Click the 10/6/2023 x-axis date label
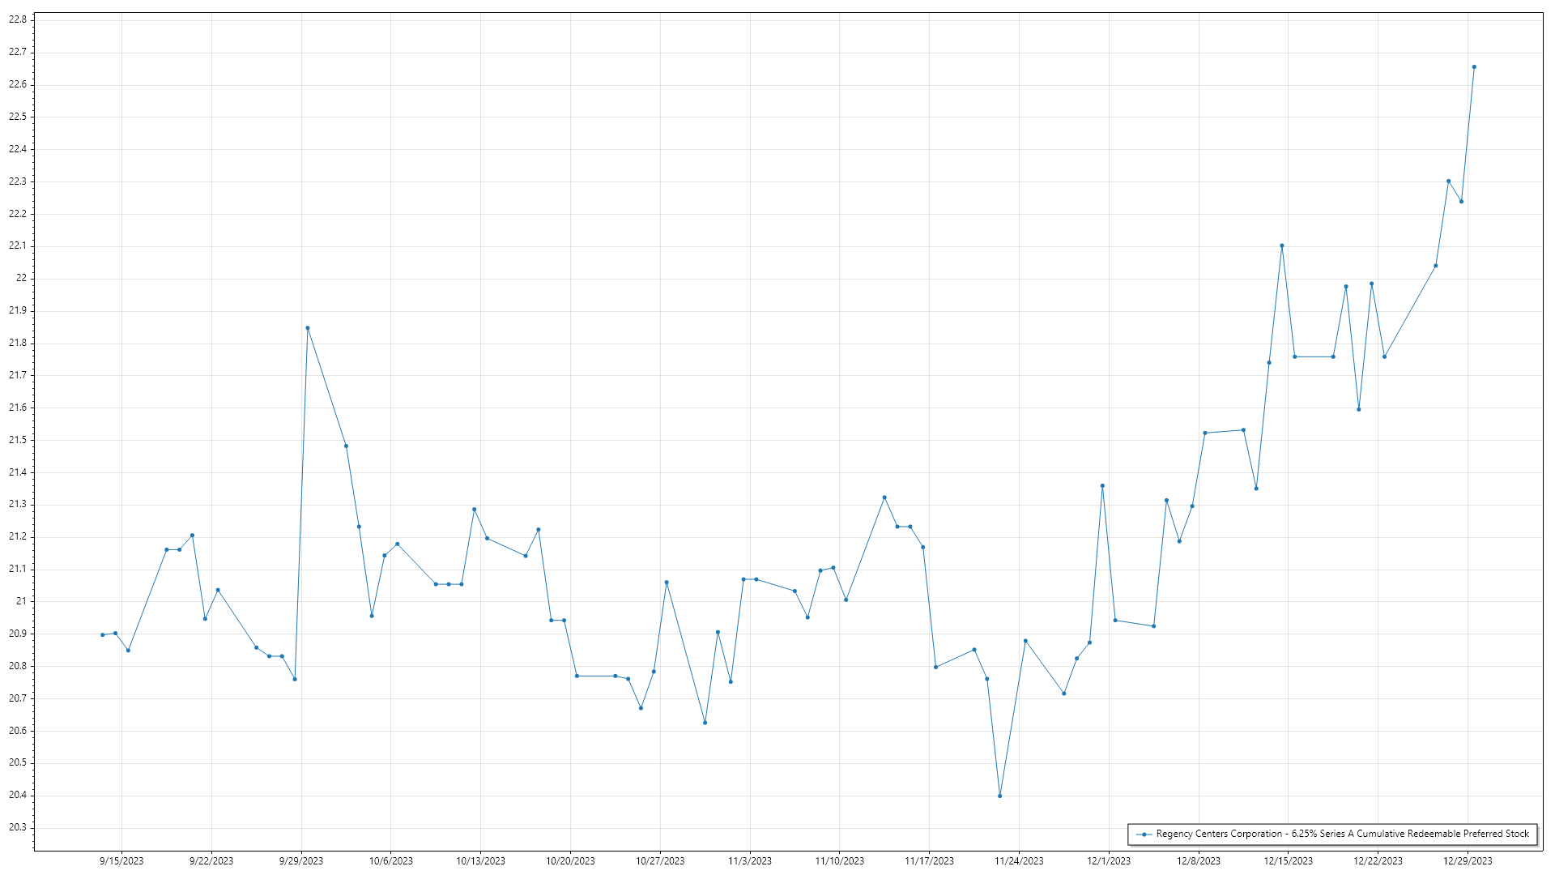This screenshot has height=875, width=1555. [391, 861]
